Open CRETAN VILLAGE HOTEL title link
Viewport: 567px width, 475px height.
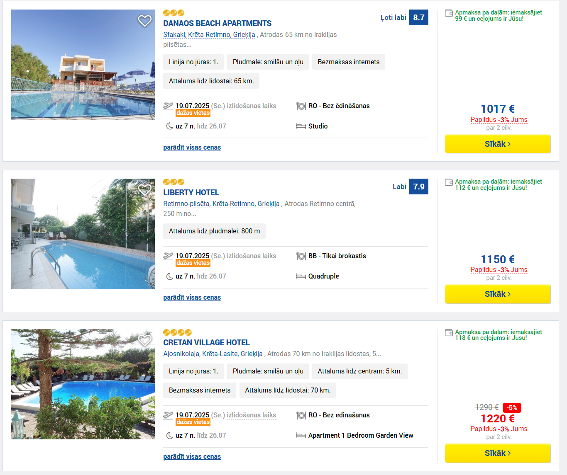(x=206, y=343)
